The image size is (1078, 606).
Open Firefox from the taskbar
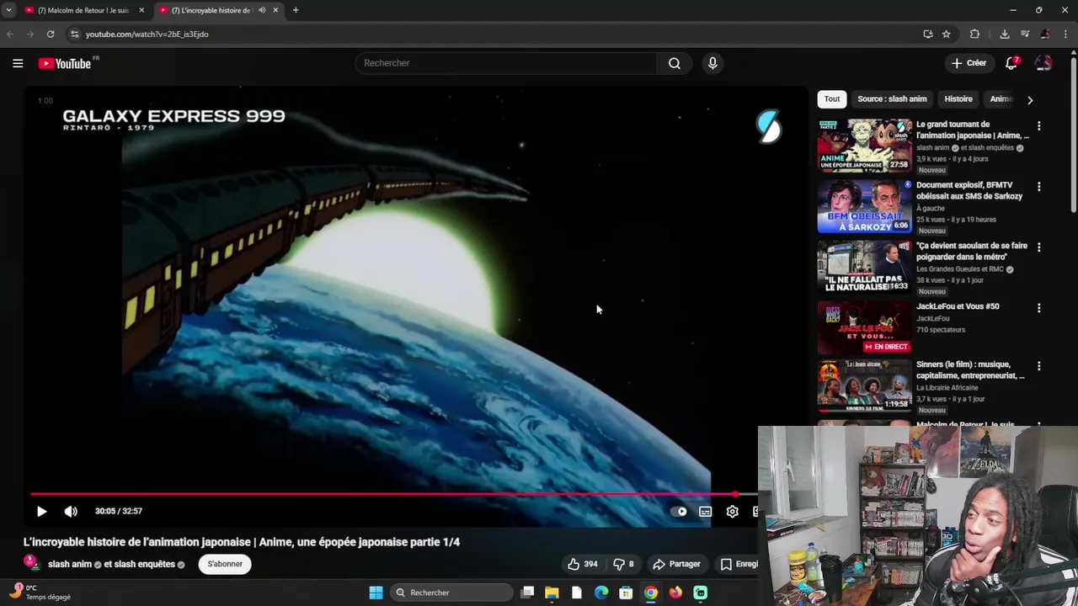[675, 593]
